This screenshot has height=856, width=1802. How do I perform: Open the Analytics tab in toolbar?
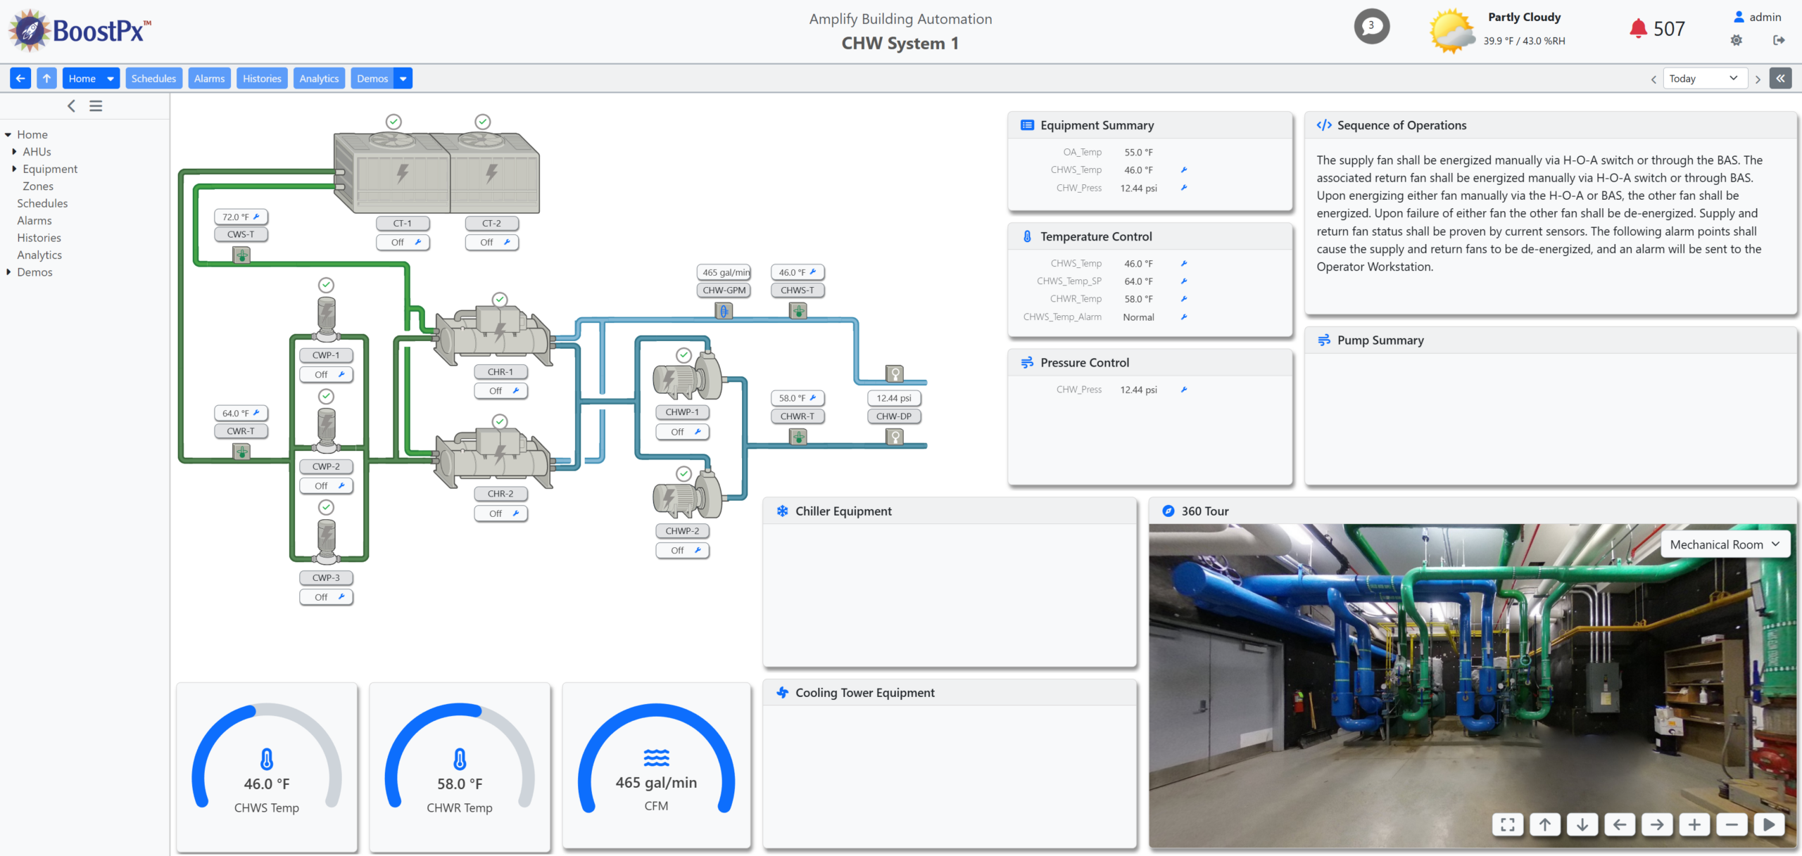(x=319, y=78)
